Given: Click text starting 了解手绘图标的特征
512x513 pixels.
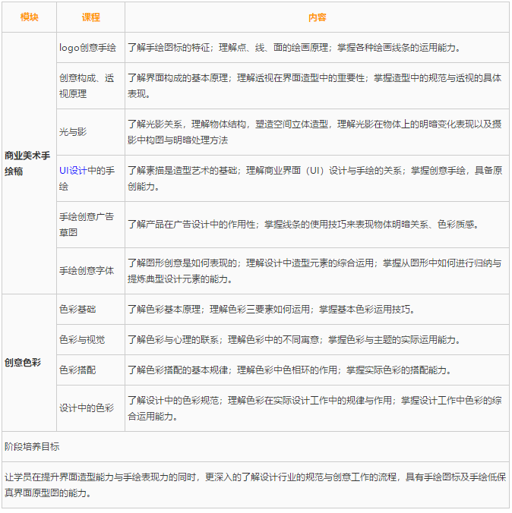Looking at the screenshot, I should point(294,48).
